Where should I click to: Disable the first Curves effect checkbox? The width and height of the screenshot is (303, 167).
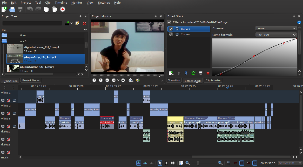[171, 29]
